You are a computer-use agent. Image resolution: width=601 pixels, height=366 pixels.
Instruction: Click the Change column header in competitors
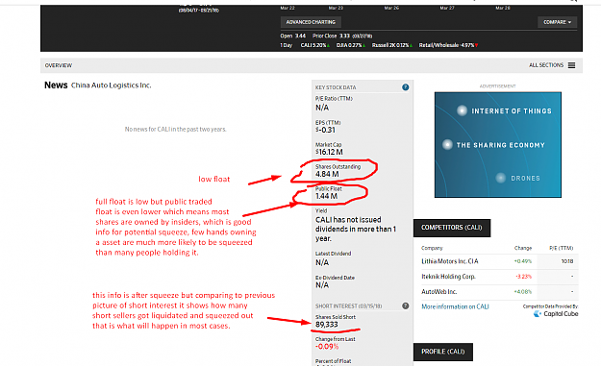click(523, 248)
